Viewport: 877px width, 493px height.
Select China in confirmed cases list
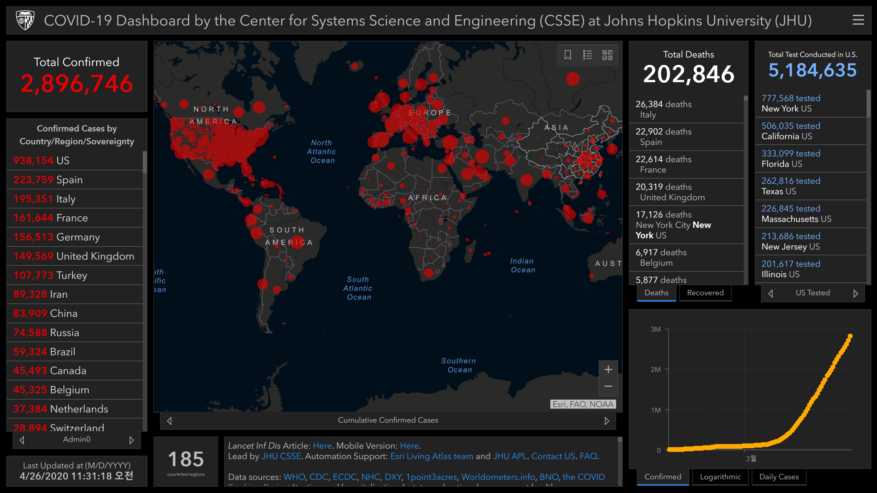[x=75, y=313]
